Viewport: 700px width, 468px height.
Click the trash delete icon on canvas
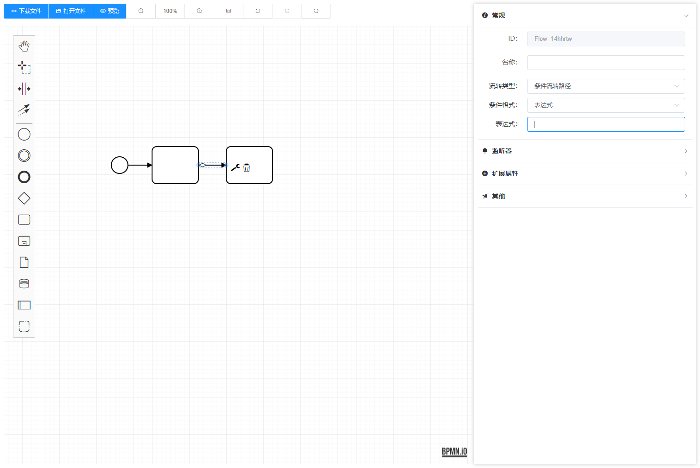click(x=247, y=167)
